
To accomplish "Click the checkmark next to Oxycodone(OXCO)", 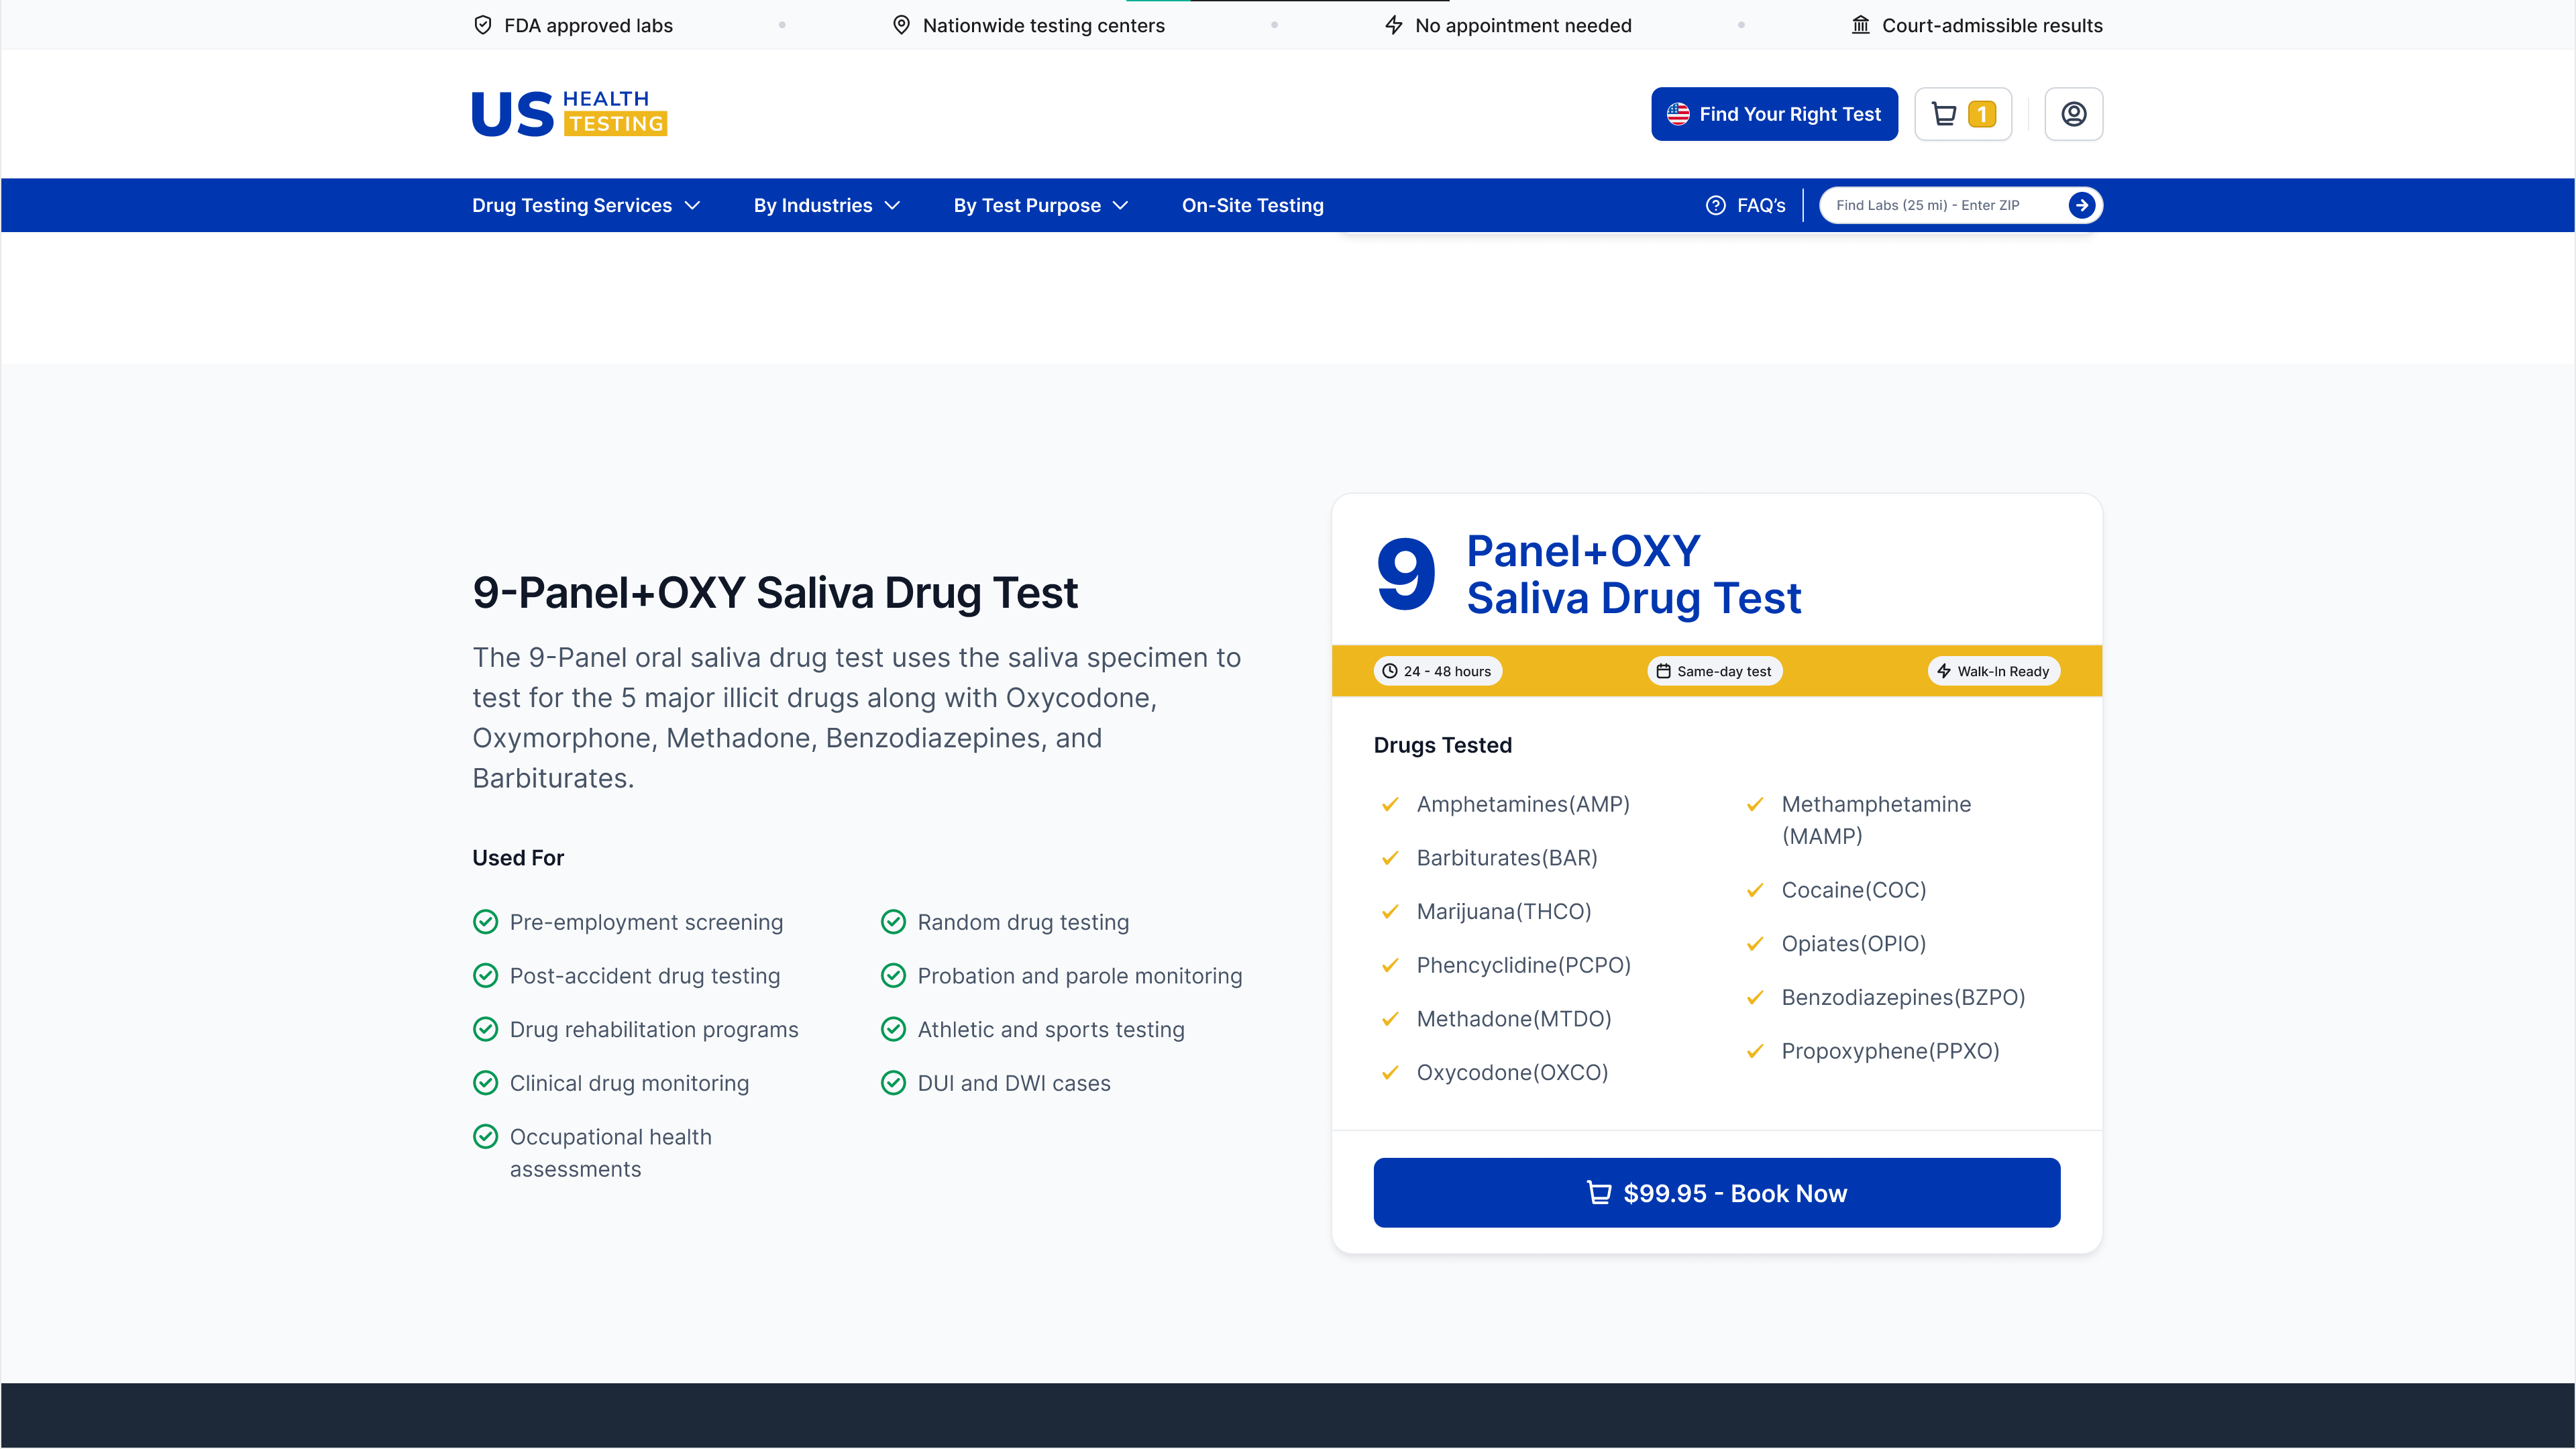I will (x=1389, y=1072).
